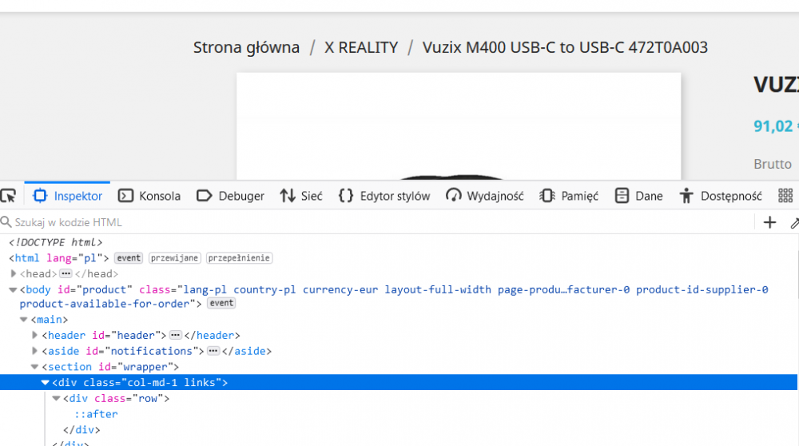This screenshot has width=799, height=446.
Task: Expand the aside id="notifications" node
Action: point(34,351)
